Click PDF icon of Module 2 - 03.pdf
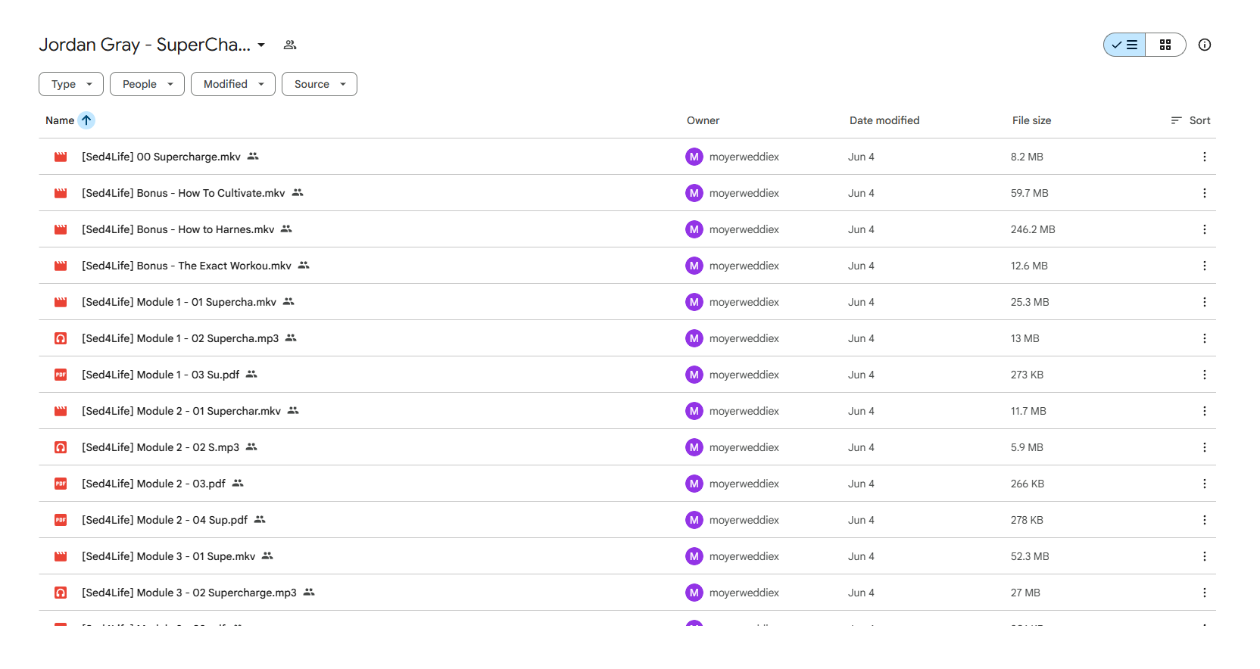The image size is (1260, 669). coord(61,484)
